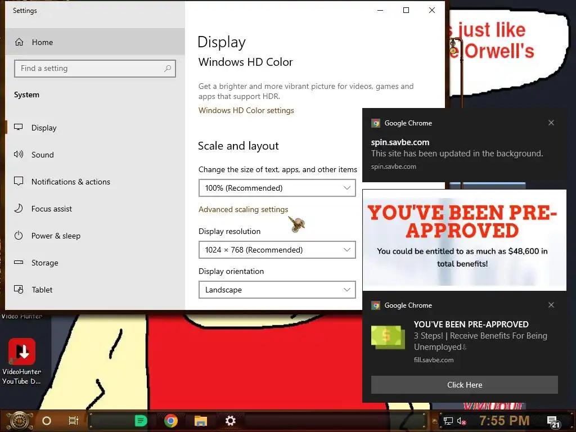Viewport: 576px width, 432px height.
Task: Click the green dollar bill notification icon
Action: [x=388, y=337]
